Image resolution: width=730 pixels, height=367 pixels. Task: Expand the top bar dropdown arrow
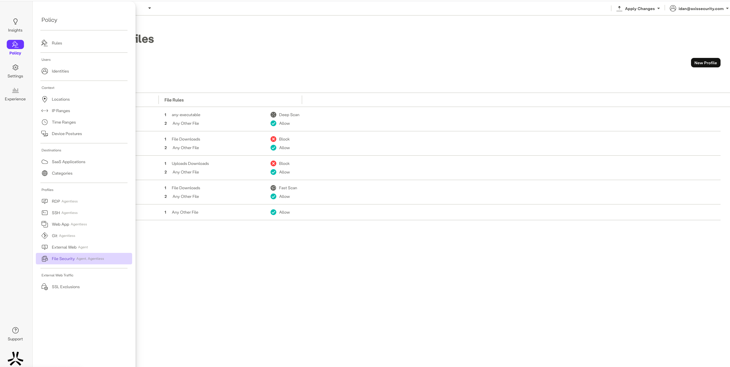point(149,8)
